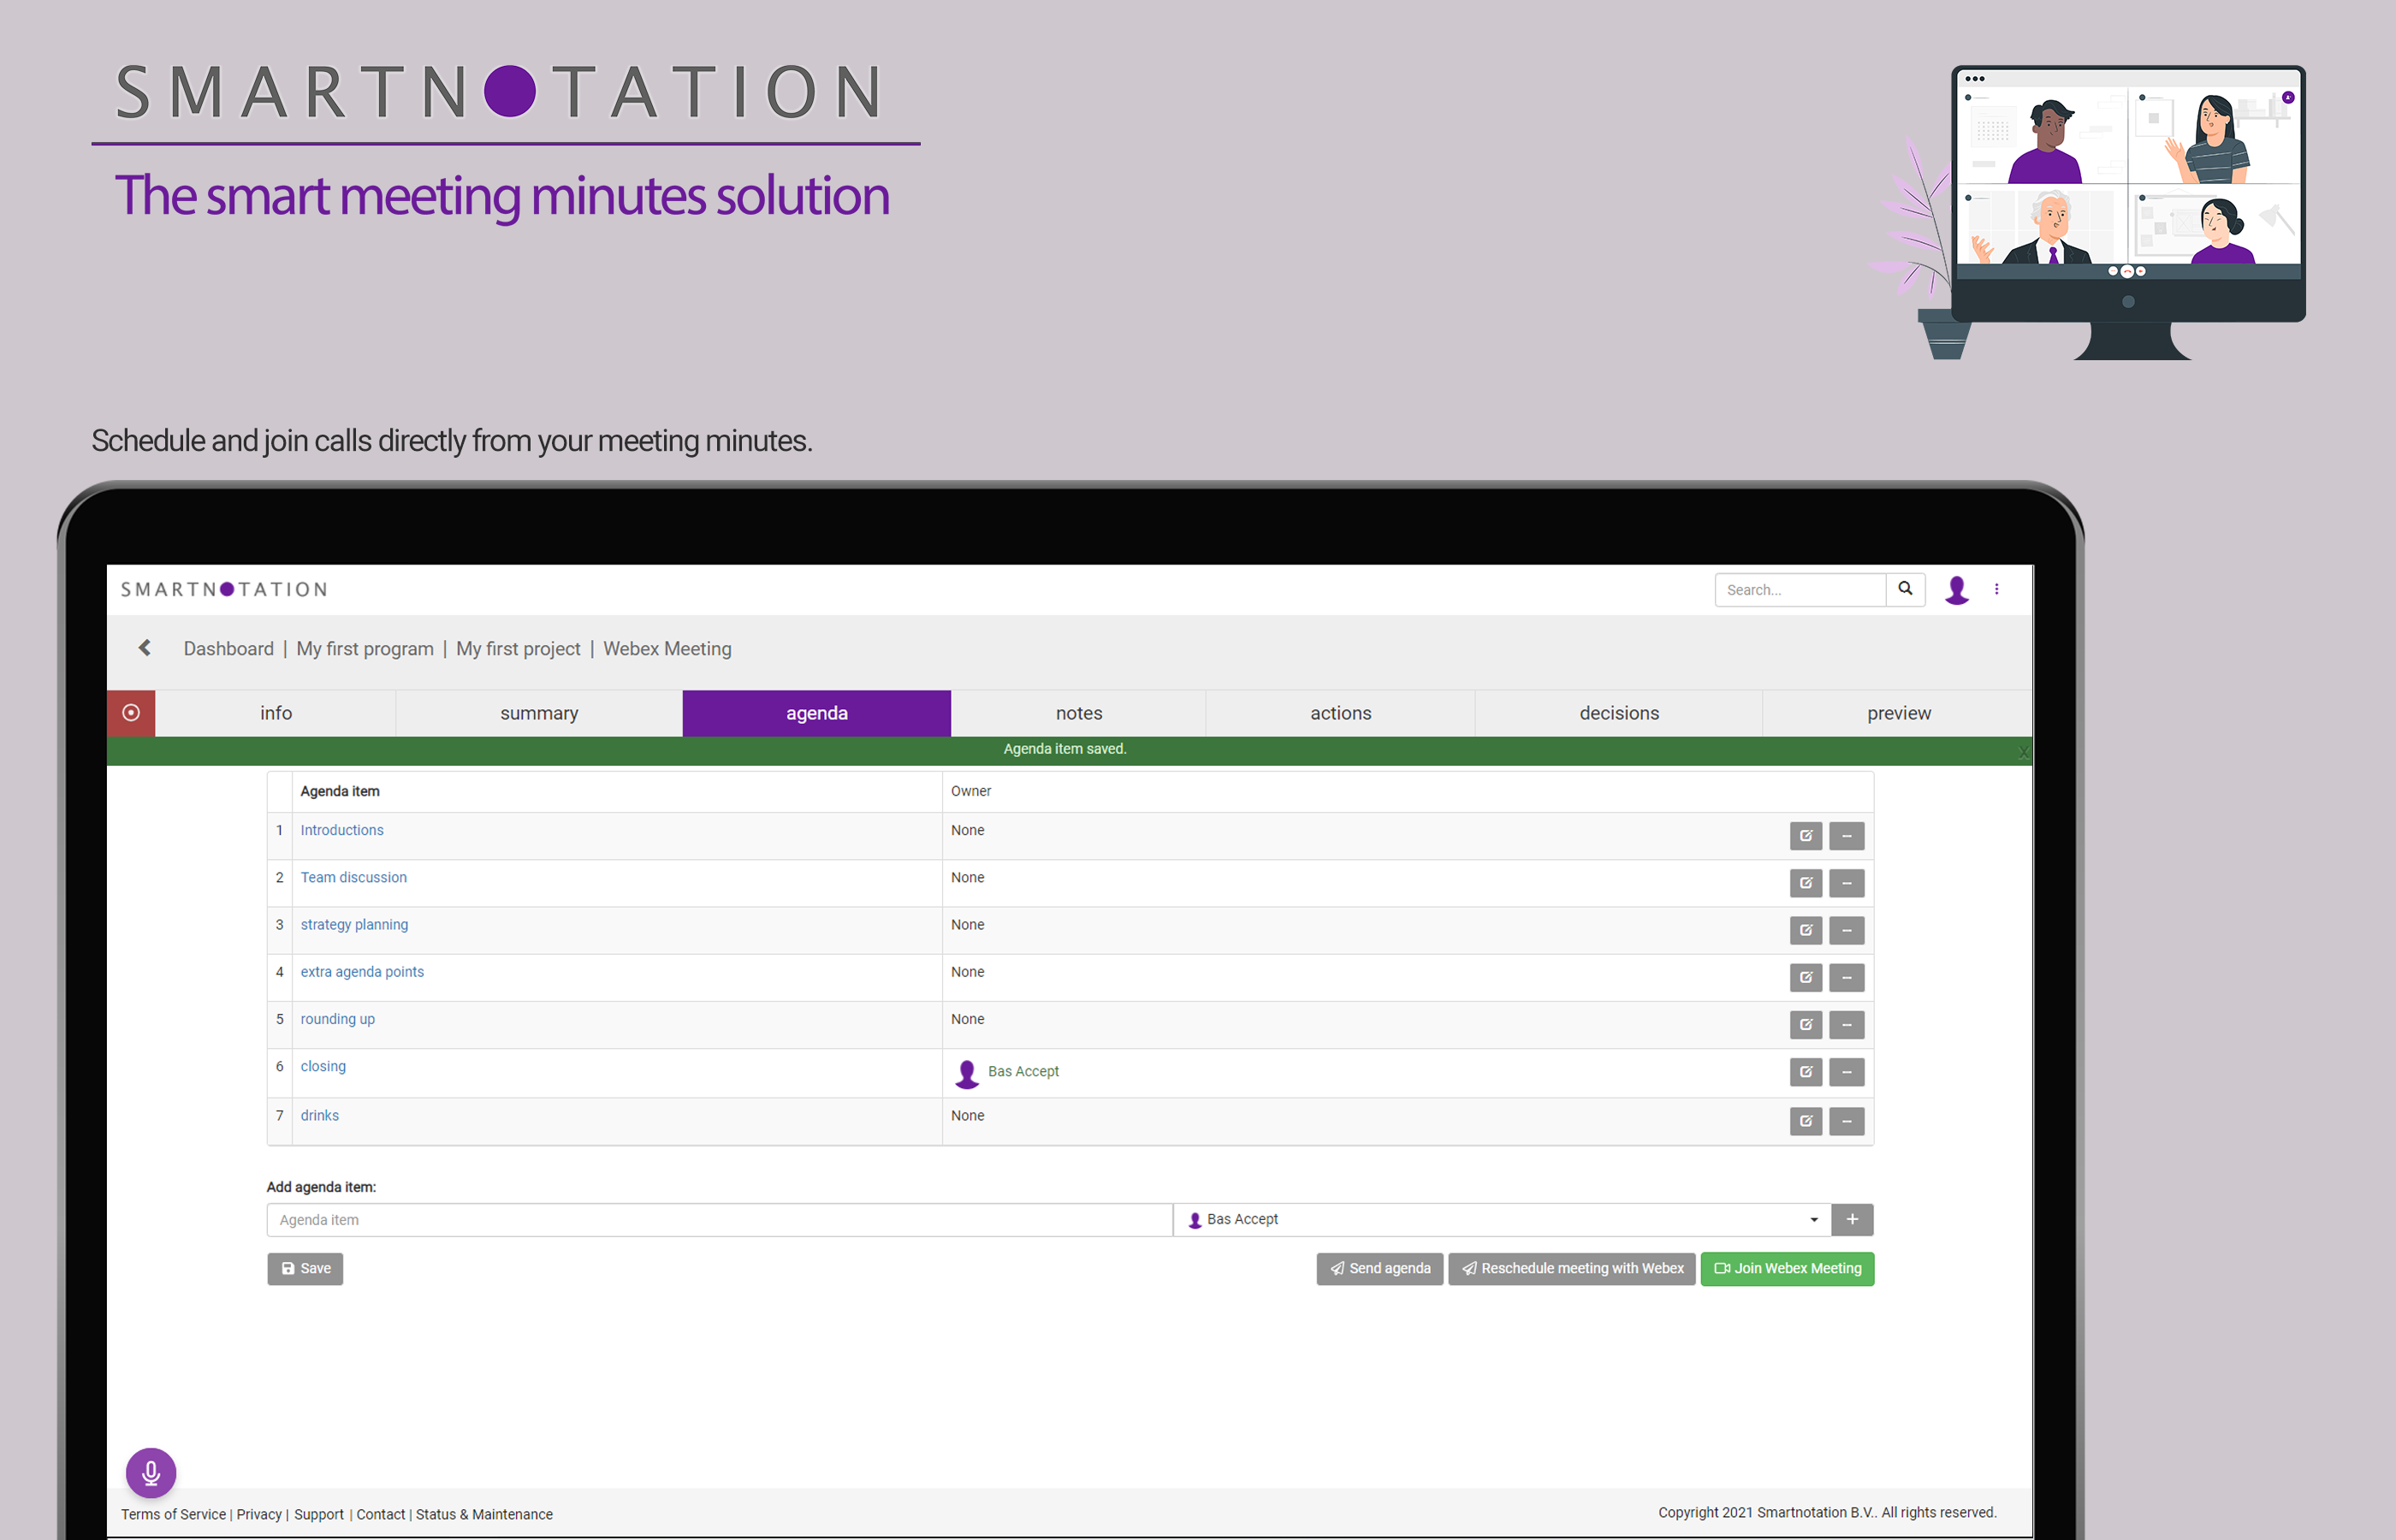This screenshot has width=2396, height=1540.
Task: Edit the Introductions agenda item
Action: point(1805,836)
